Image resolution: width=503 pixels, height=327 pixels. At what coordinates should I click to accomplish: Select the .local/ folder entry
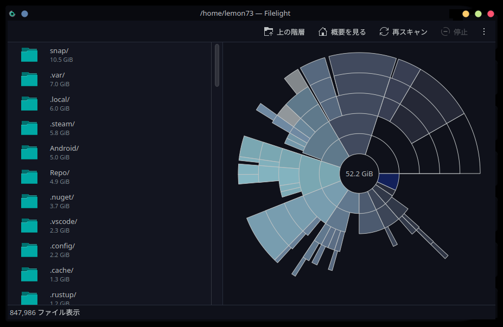pyautogui.click(x=60, y=104)
